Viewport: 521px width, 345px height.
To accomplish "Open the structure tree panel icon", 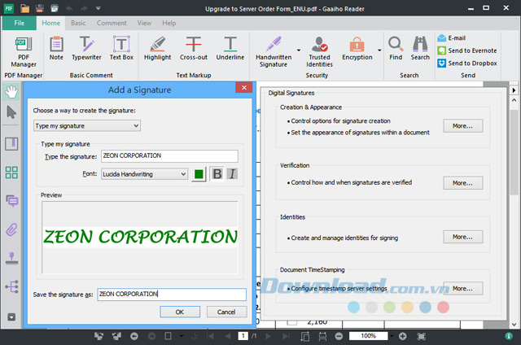I will coord(11,286).
